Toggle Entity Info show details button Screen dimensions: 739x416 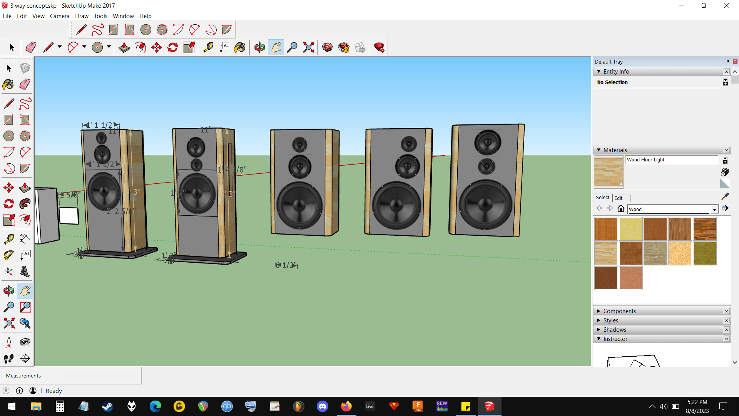pos(726,82)
